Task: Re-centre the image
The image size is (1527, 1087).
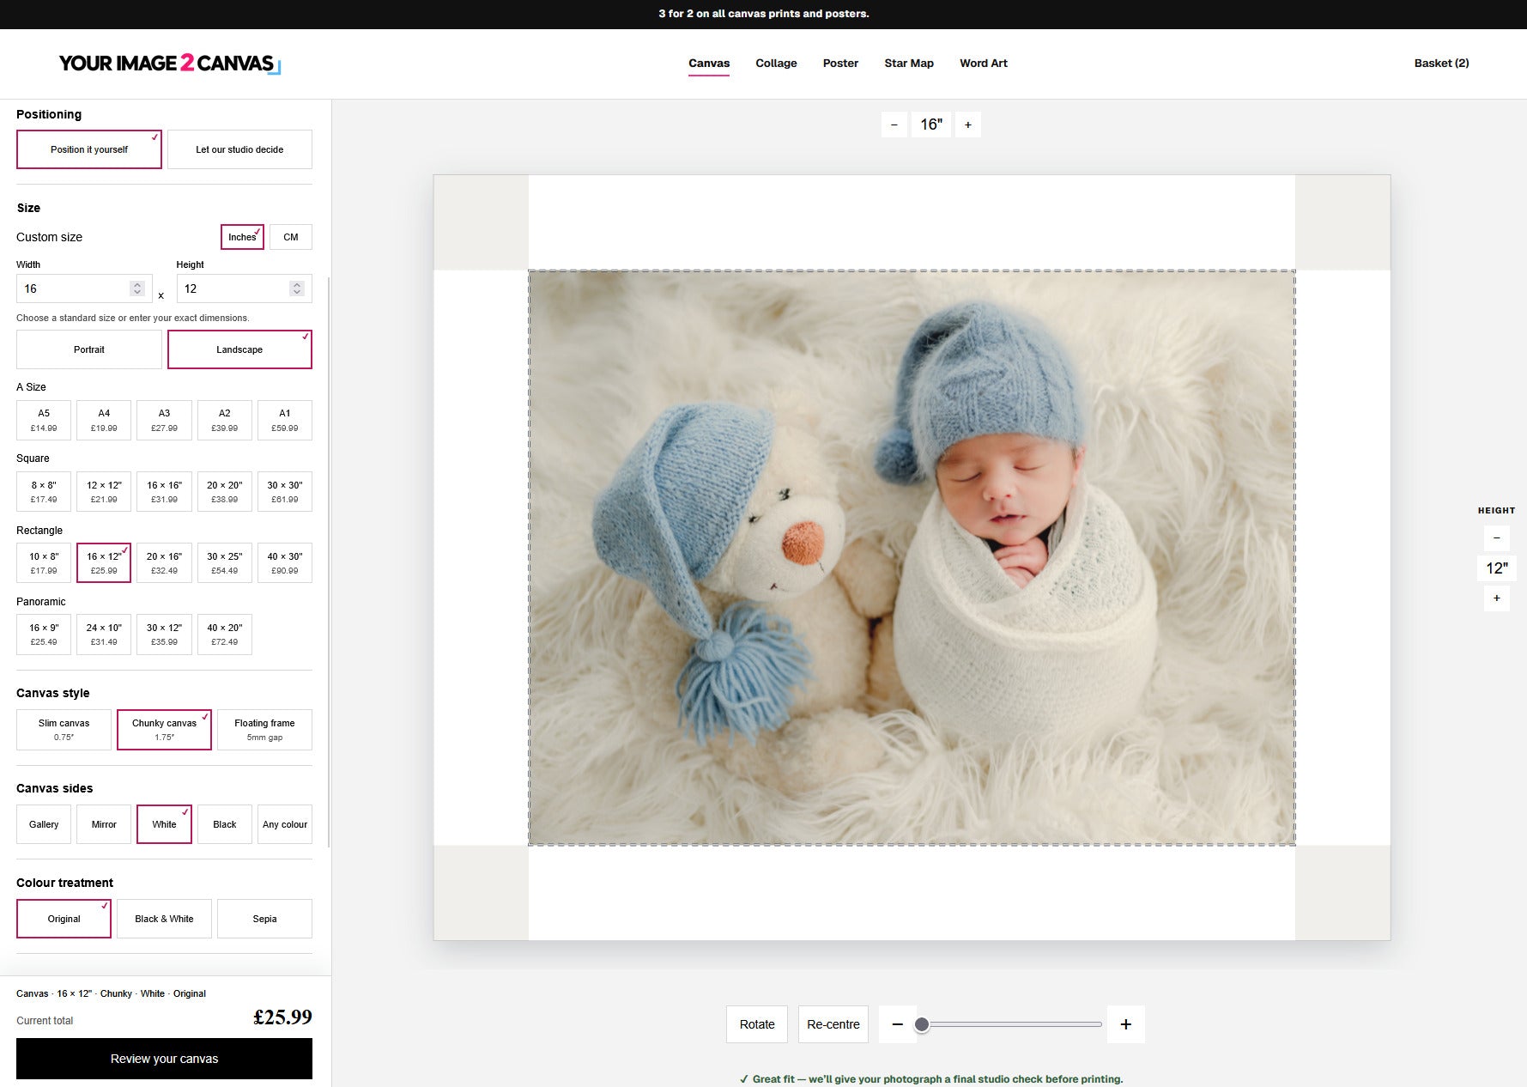Action: click(x=833, y=1024)
